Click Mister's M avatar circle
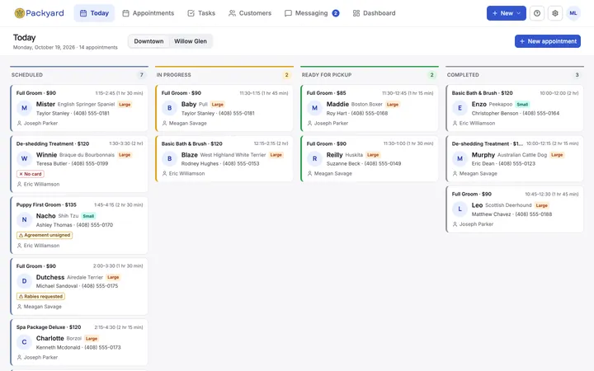This screenshot has height=371, width=594. click(24, 108)
